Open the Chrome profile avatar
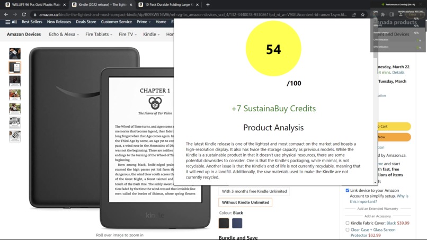 401,14
